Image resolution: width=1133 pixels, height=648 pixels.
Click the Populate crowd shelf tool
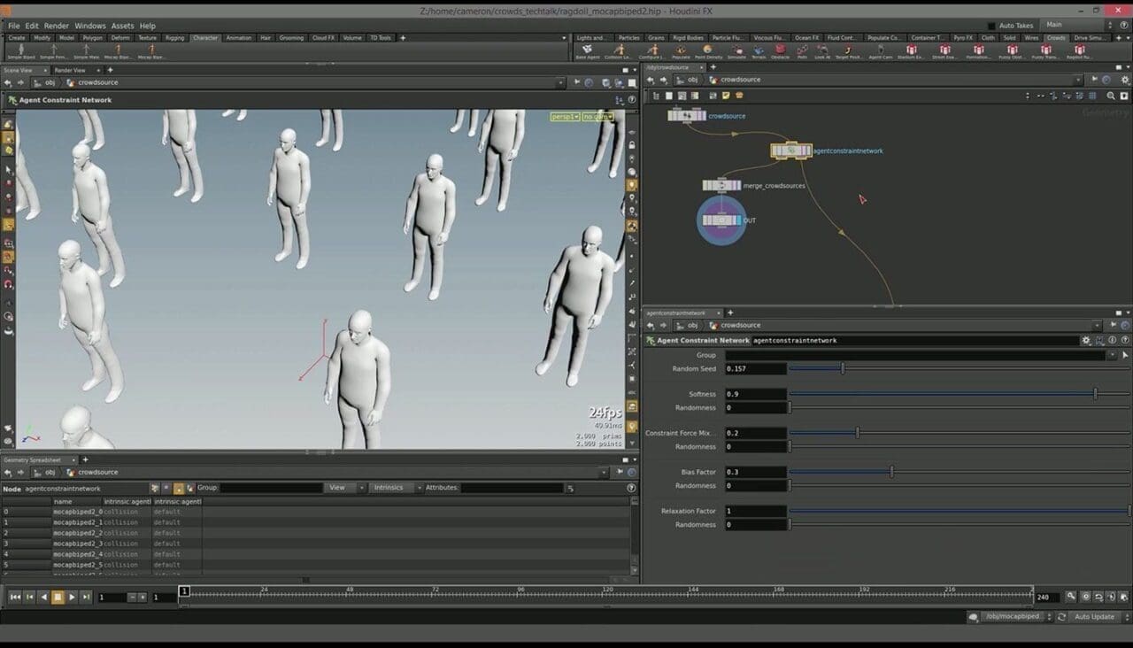tap(681, 51)
